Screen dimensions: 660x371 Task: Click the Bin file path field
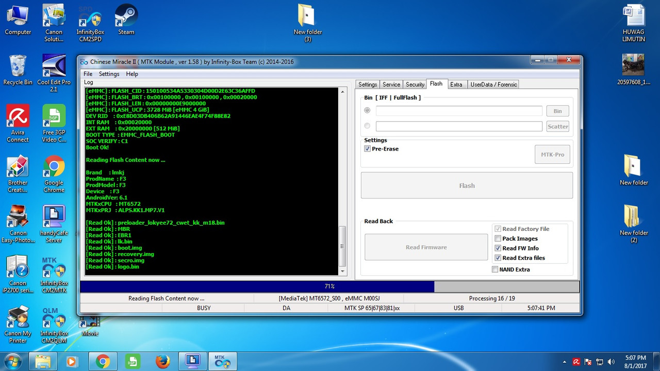(x=459, y=111)
